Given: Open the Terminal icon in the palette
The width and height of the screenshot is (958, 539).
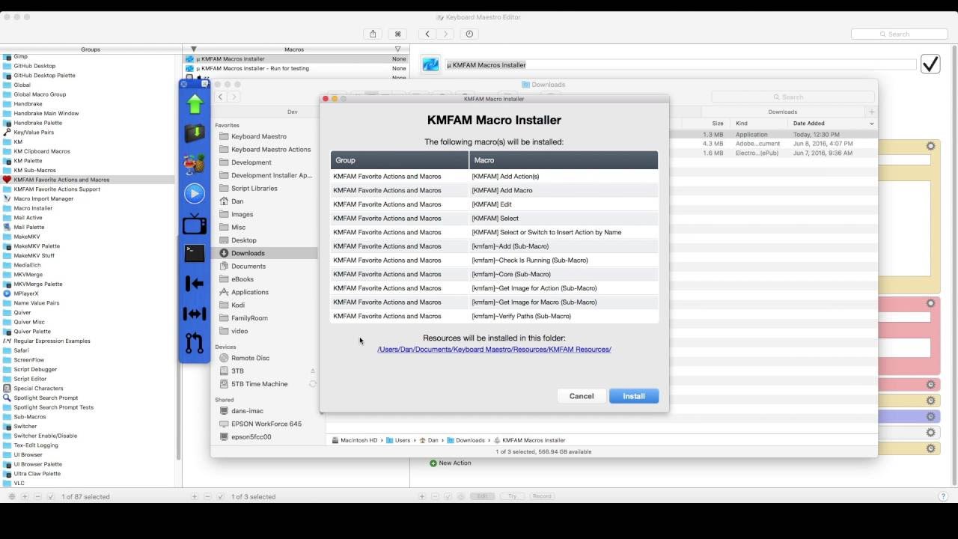Looking at the screenshot, I should tap(195, 253).
